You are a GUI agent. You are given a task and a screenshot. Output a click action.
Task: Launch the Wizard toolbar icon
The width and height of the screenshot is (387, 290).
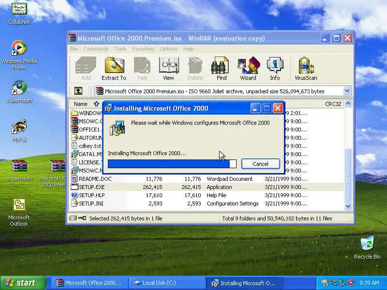point(248,69)
